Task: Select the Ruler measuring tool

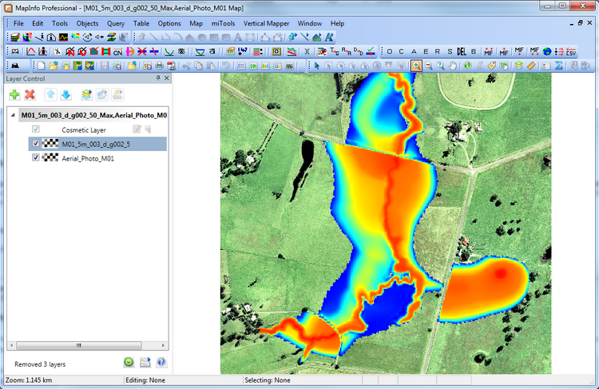Action: pos(532,65)
